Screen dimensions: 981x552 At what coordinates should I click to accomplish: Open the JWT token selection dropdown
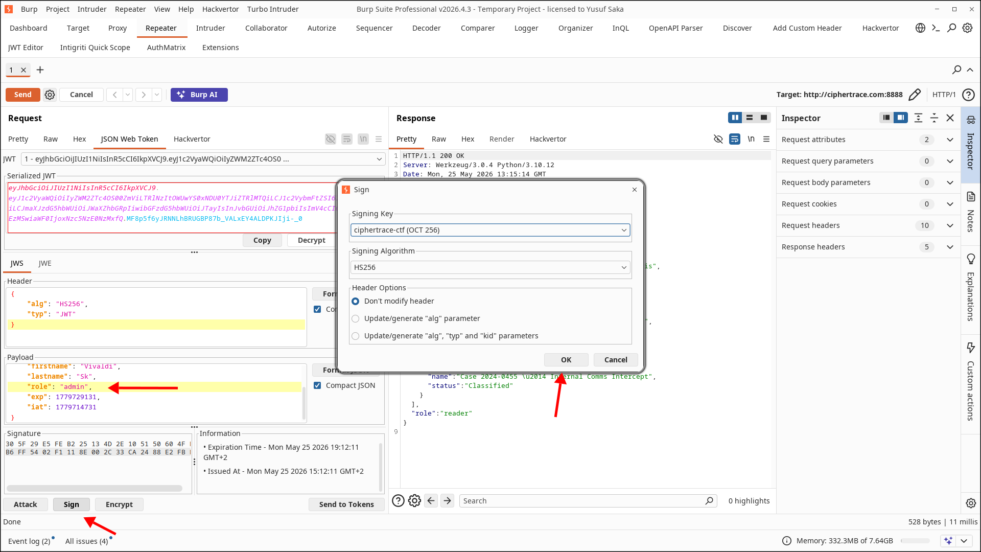coord(203,159)
